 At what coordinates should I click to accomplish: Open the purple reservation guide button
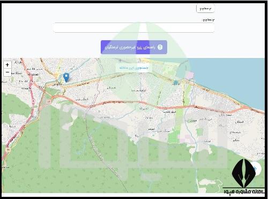(x=134, y=47)
